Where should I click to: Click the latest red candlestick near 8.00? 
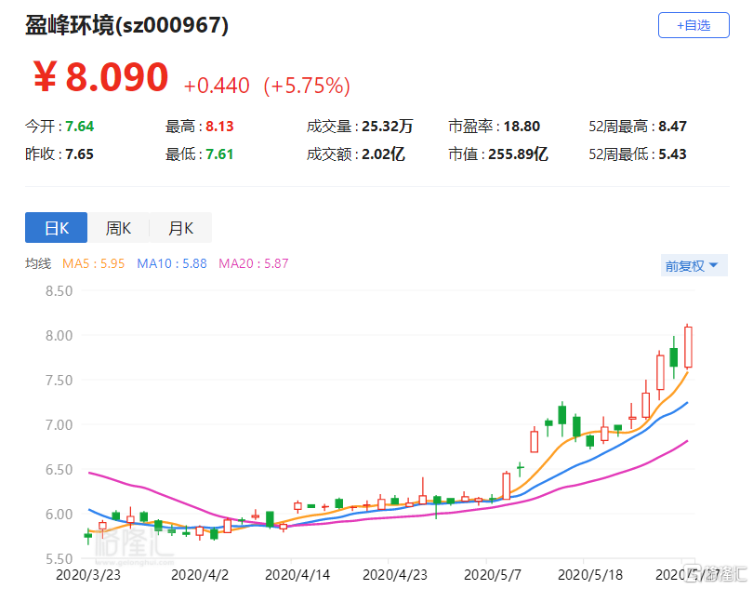(688, 347)
